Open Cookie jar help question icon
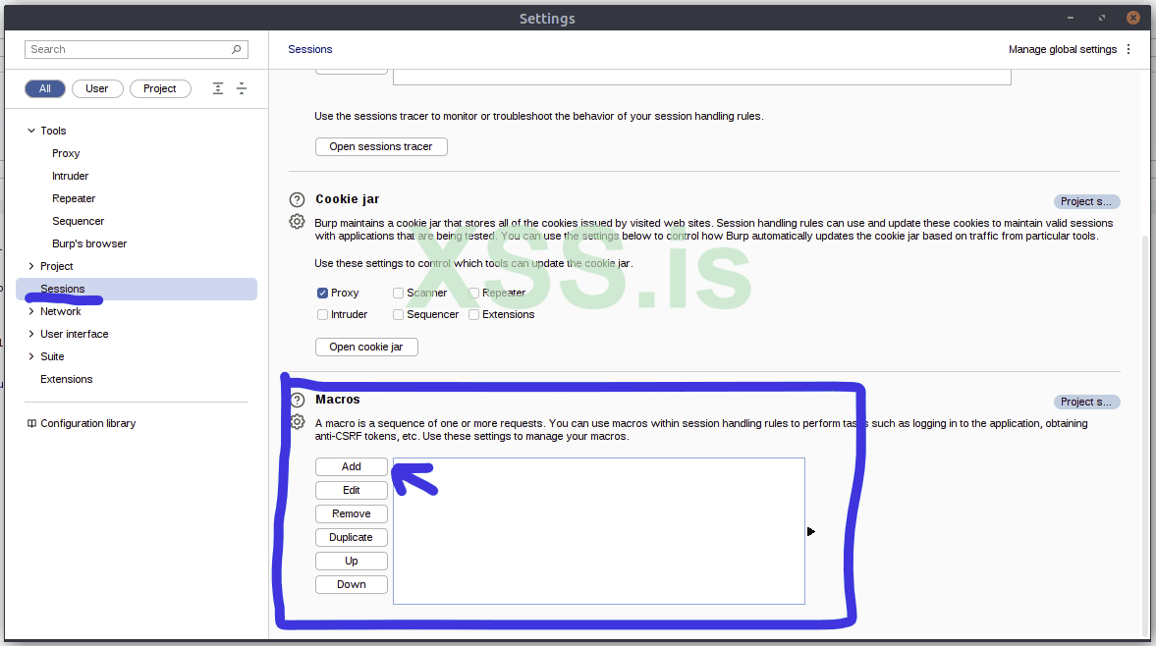Viewport: 1156px width, 646px height. [x=298, y=199]
